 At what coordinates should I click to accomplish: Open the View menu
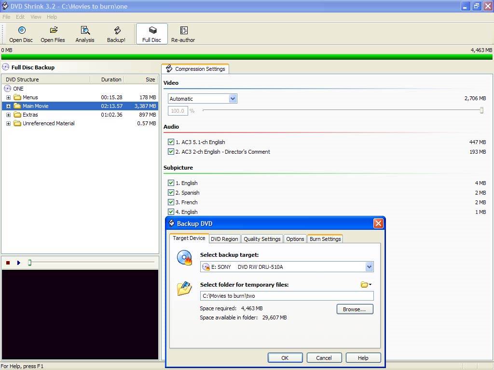(x=36, y=17)
